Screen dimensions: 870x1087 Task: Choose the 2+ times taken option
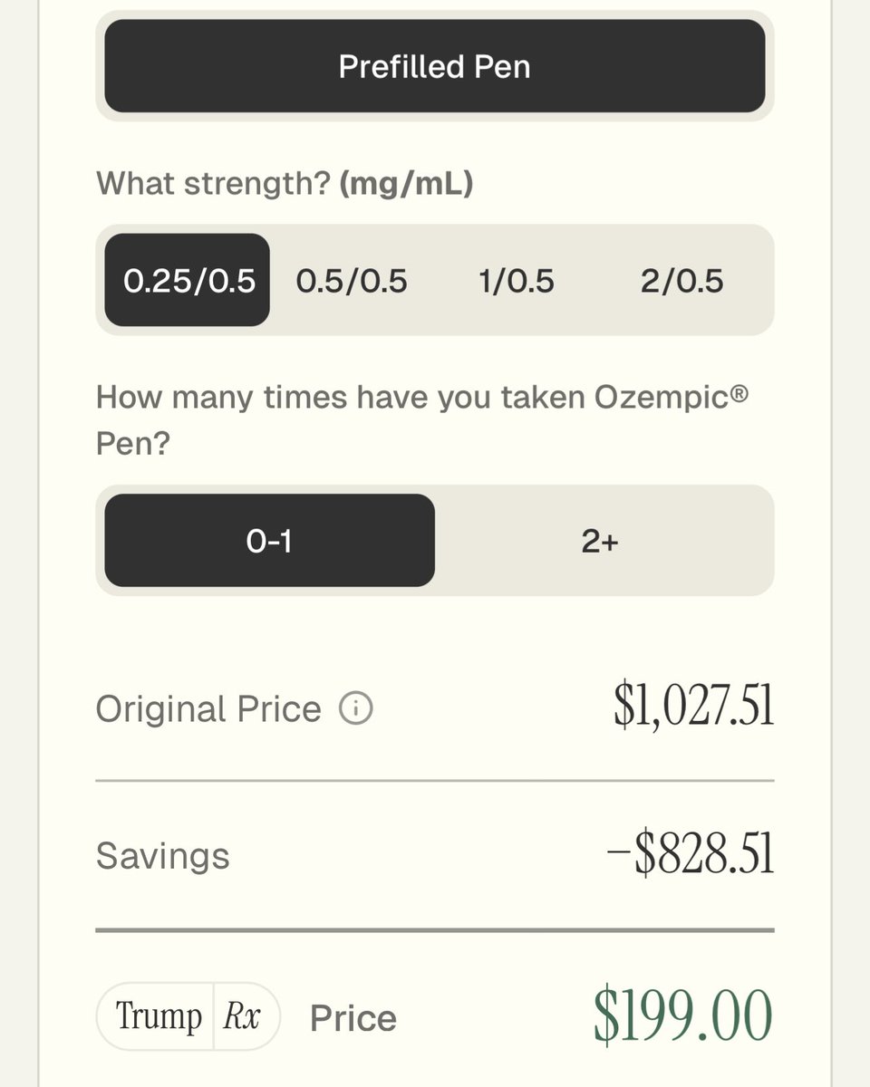[600, 541]
